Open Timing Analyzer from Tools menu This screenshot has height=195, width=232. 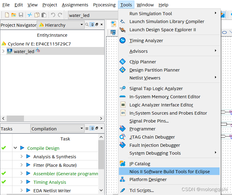[x=169, y=40]
